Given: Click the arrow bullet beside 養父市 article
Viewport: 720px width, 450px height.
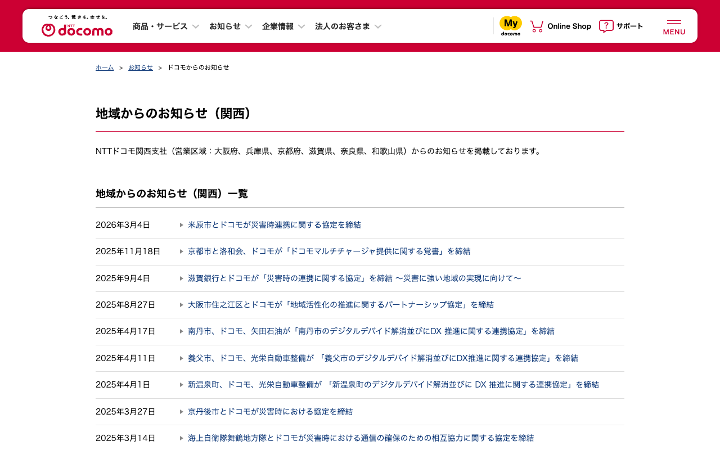Looking at the screenshot, I should coord(182,358).
